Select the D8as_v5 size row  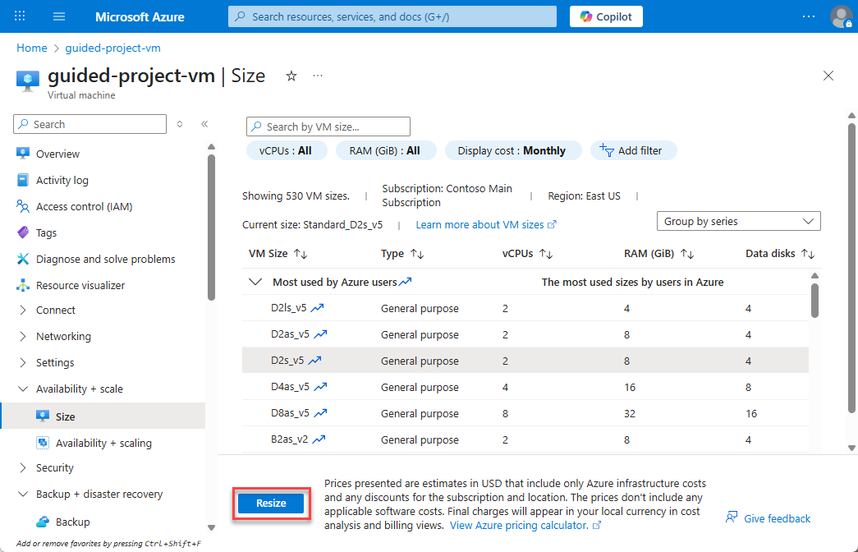pos(525,413)
